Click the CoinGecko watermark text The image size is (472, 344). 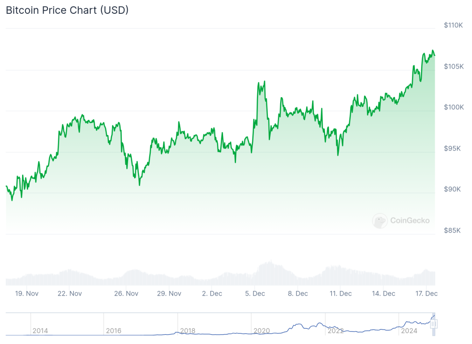(410, 221)
